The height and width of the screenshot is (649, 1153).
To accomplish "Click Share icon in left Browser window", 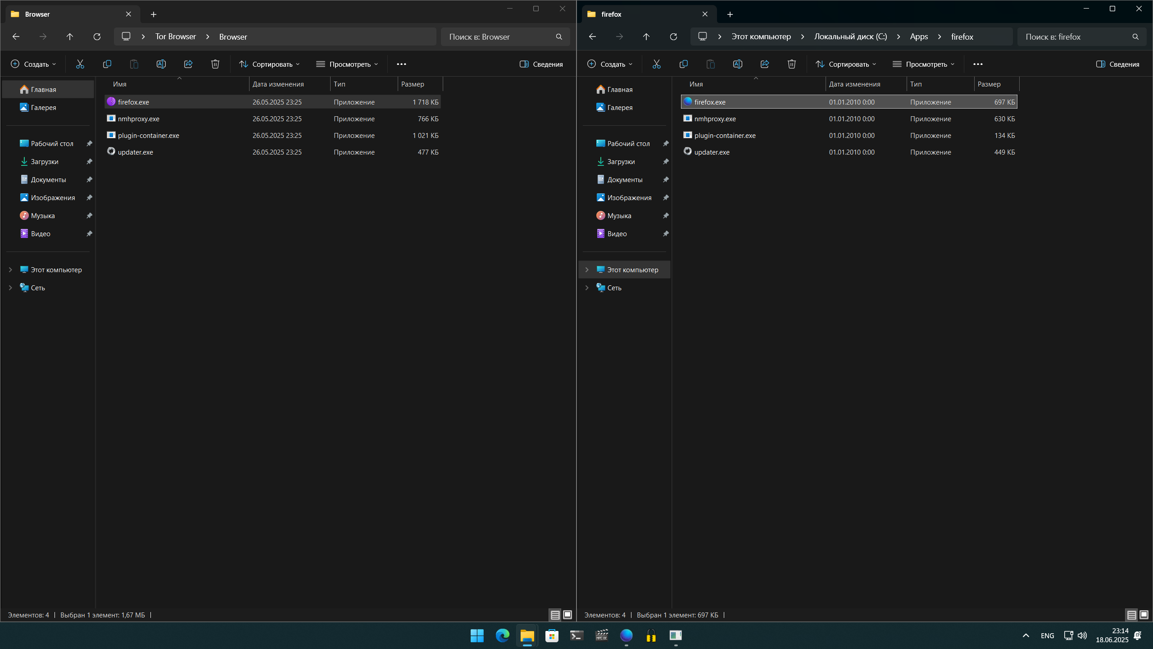I will [188, 64].
